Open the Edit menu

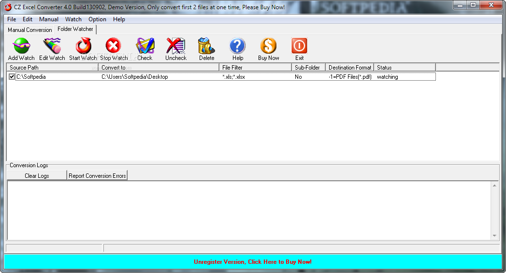pyautogui.click(x=28, y=19)
